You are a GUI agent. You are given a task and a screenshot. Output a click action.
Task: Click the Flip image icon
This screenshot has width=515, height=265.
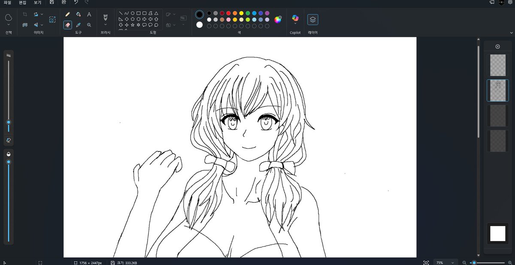click(x=36, y=25)
